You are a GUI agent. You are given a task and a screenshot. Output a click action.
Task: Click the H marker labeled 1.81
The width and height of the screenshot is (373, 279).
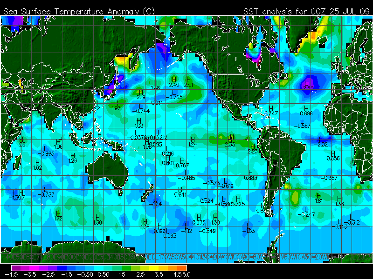pos(319,195)
